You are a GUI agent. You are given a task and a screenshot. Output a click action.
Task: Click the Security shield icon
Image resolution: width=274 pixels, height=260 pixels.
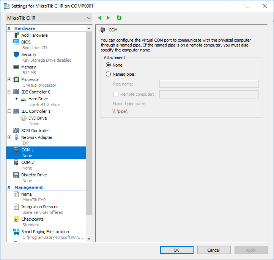(16, 54)
